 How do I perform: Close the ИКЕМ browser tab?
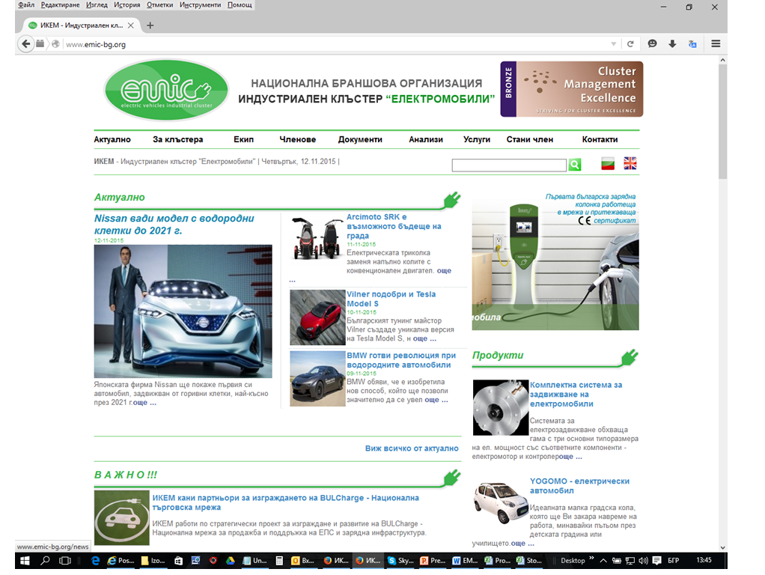[131, 25]
